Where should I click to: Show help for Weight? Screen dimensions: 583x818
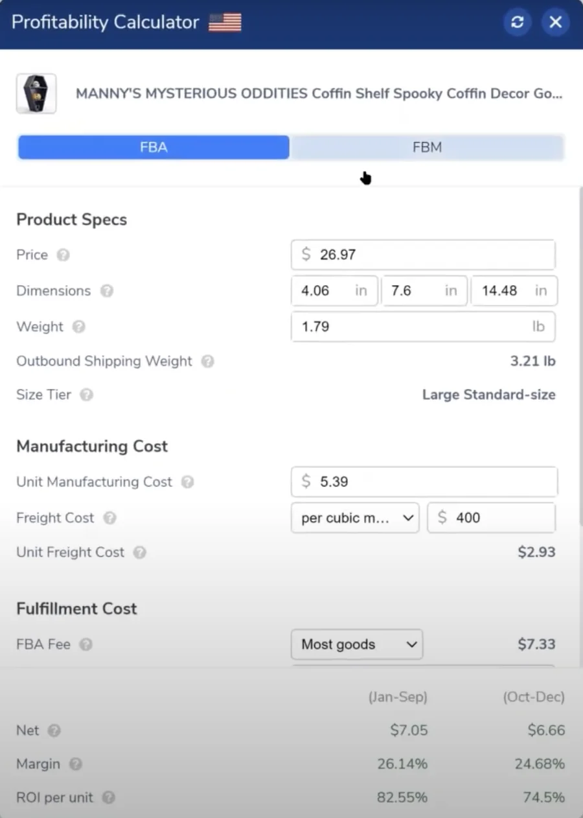coord(78,327)
